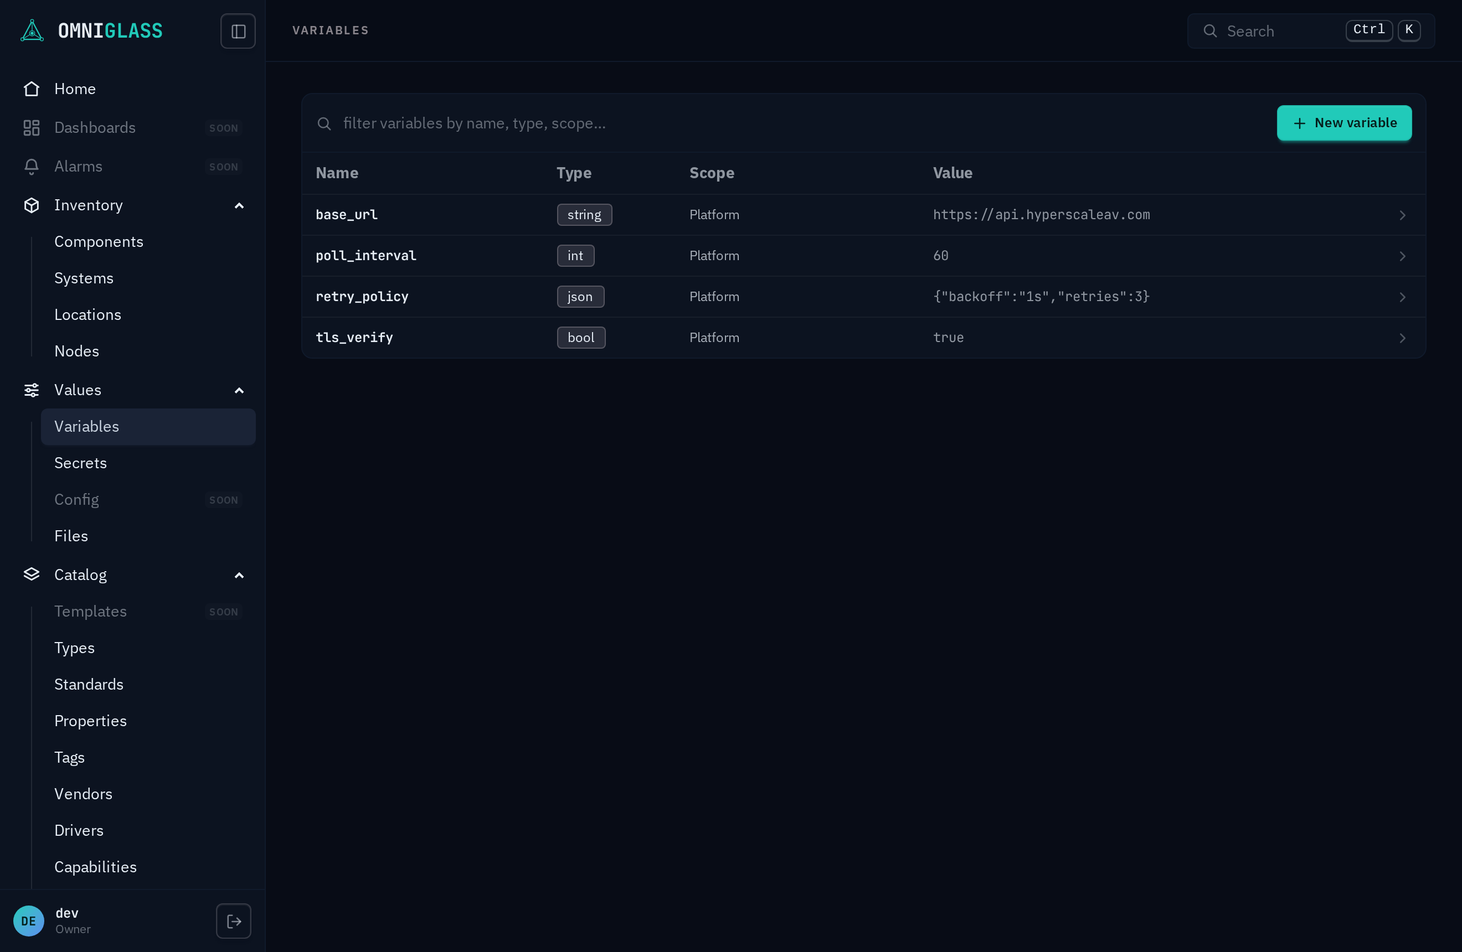Click the int type badge
Screen dimensions: 1462x952
[575, 256]
